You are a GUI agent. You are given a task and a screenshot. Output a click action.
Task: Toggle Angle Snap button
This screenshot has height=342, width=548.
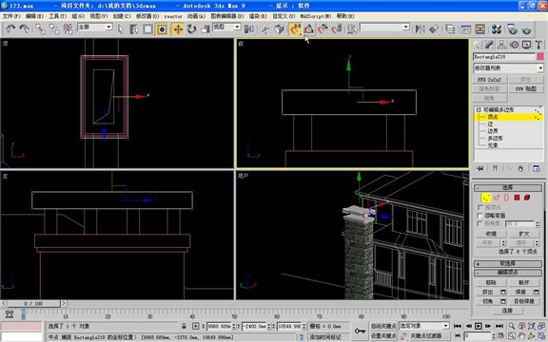click(308, 29)
